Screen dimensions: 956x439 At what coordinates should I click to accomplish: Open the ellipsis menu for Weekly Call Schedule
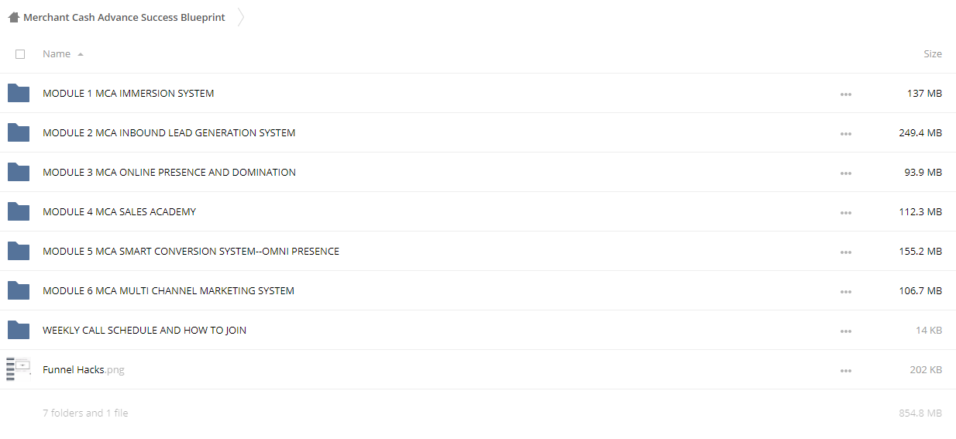pos(845,331)
